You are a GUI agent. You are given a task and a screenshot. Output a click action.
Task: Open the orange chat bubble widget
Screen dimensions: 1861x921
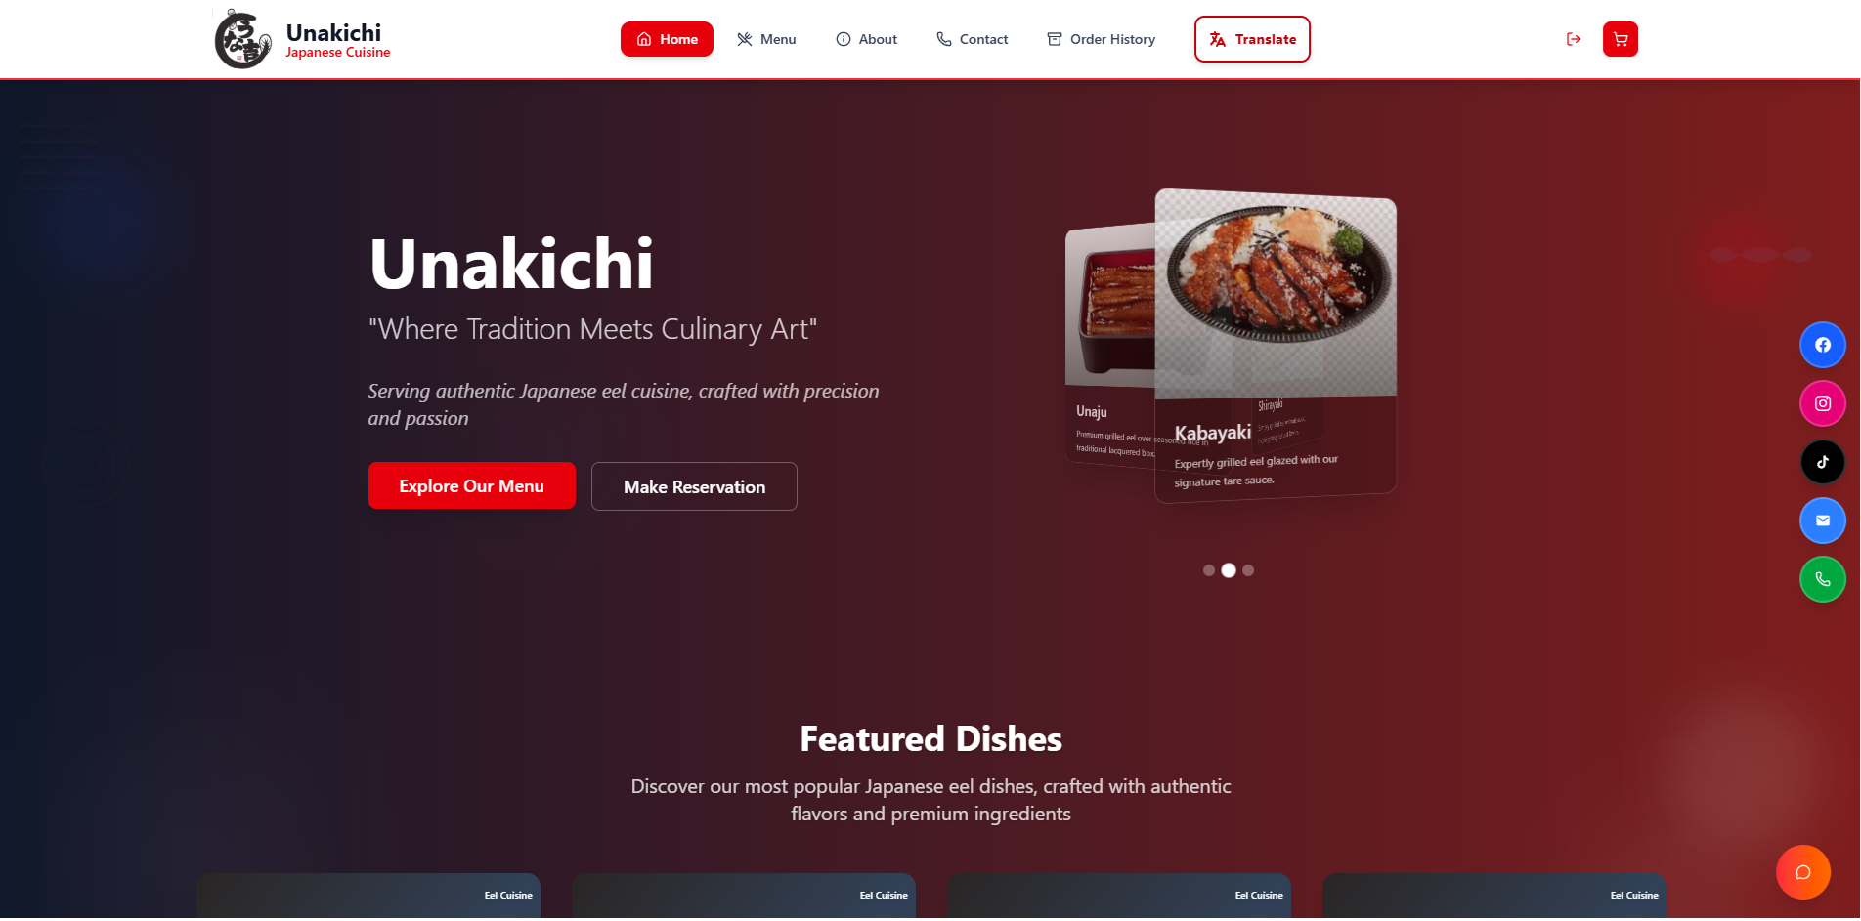[1803, 872]
